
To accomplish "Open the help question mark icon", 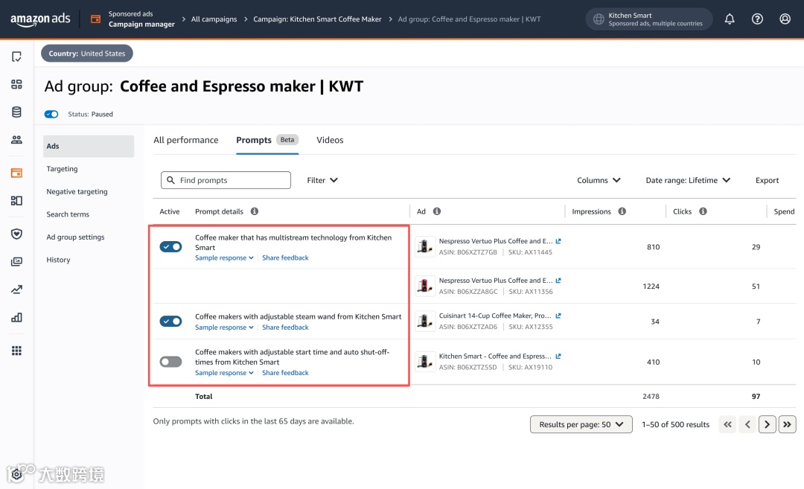I will click(x=757, y=19).
